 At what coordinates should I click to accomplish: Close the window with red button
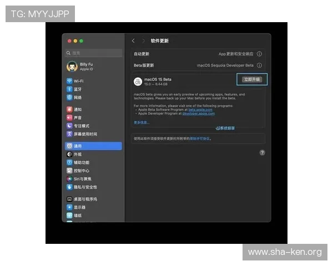pyautogui.click(x=69, y=41)
